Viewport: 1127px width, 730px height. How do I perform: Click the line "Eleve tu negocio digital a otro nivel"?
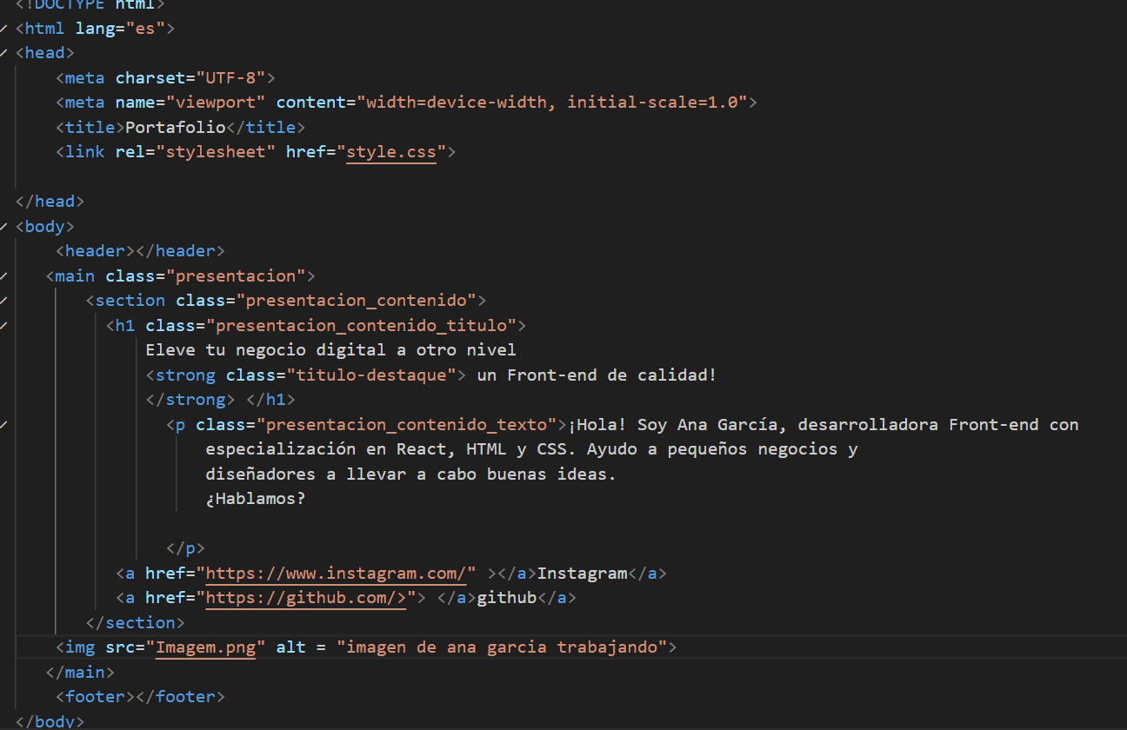tap(331, 350)
